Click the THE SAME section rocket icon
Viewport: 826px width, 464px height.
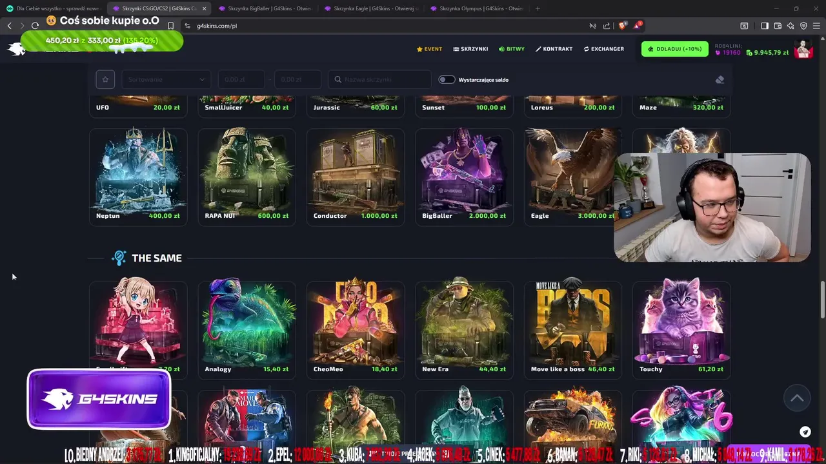pos(119,258)
